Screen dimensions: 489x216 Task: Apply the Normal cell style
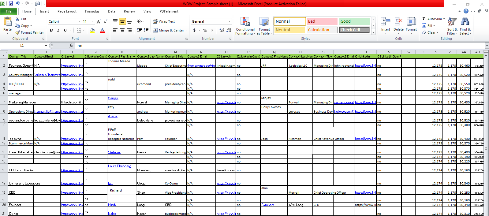tap(289, 21)
